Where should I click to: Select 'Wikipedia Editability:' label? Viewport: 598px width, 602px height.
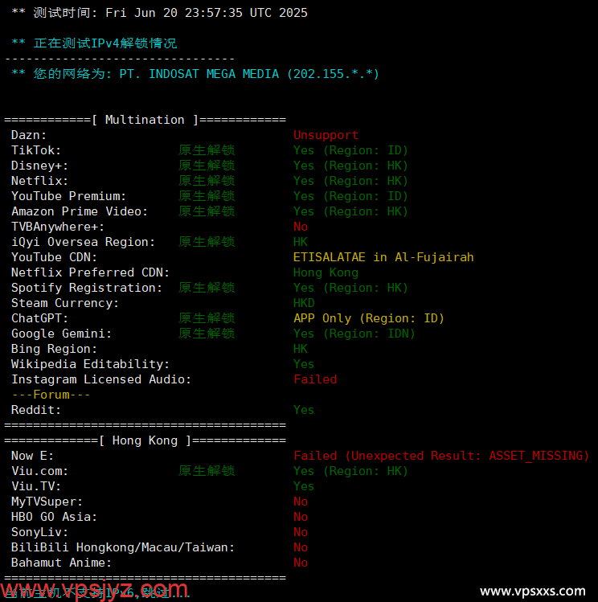pyautogui.click(x=90, y=364)
